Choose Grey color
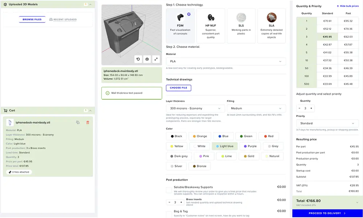 [273, 146]
